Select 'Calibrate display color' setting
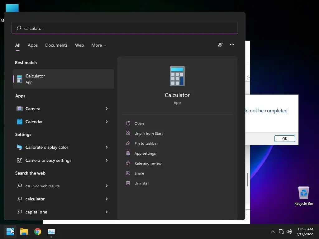Image resolution: width=319 pixels, height=239 pixels. [x=47, y=147]
